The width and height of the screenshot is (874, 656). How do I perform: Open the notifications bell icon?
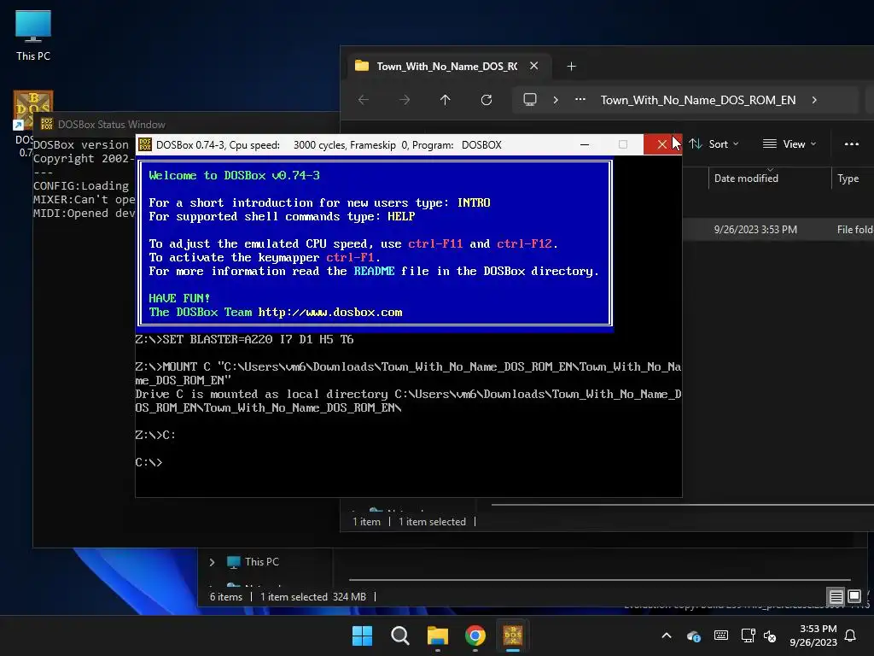(x=851, y=635)
